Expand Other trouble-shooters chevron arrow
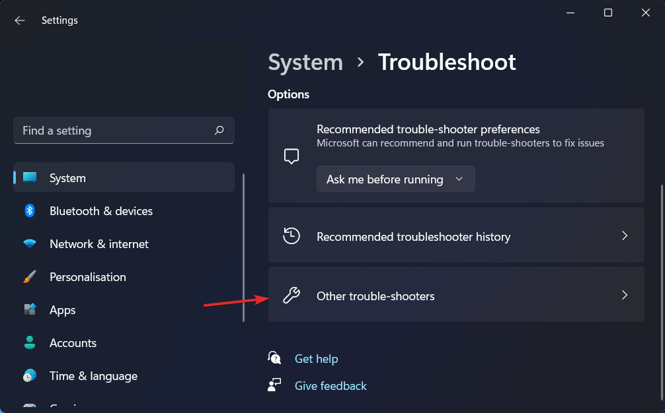Image resolution: width=665 pixels, height=413 pixels. coord(625,295)
